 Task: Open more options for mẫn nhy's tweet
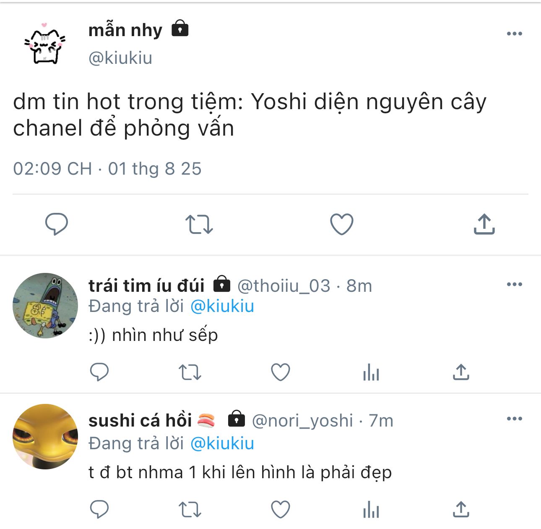click(515, 34)
